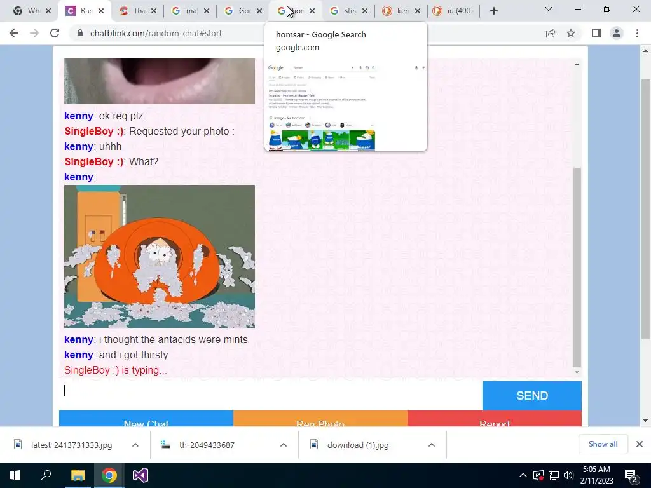Open tab search chevron
The height and width of the screenshot is (488, 651).
coord(549,9)
